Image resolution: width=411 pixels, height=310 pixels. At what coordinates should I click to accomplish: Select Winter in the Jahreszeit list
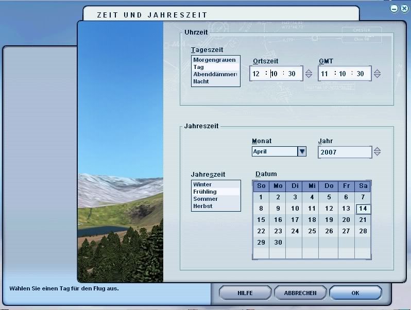click(x=202, y=184)
